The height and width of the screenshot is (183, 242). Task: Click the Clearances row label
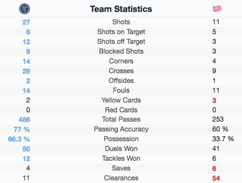click(121, 178)
